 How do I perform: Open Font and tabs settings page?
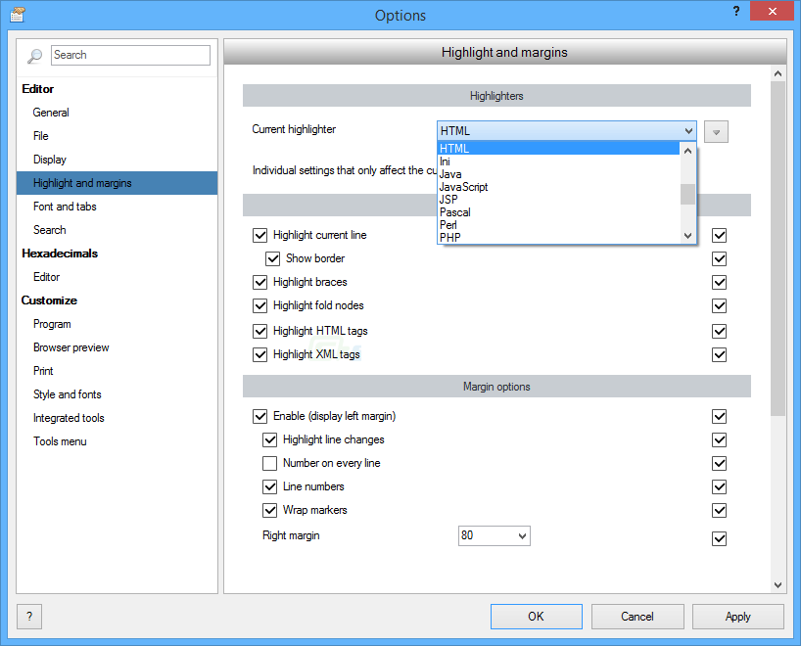click(x=65, y=207)
